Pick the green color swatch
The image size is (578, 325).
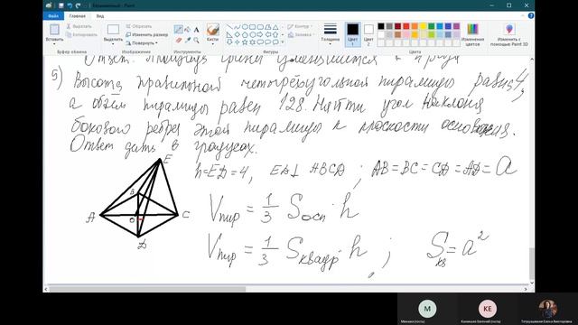[x=432, y=26]
